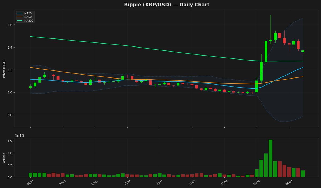Click the Volume axis label
The height and width of the screenshot is (188, 321).
click(x=4, y=158)
